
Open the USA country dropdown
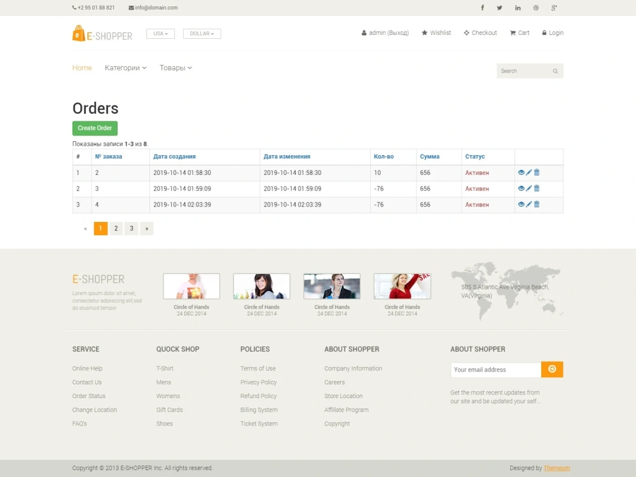point(160,33)
